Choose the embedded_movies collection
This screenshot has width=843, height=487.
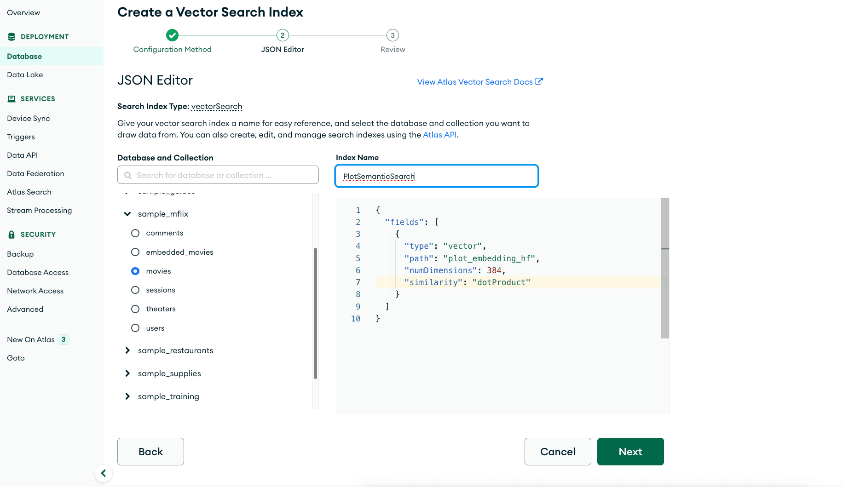(135, 252)
